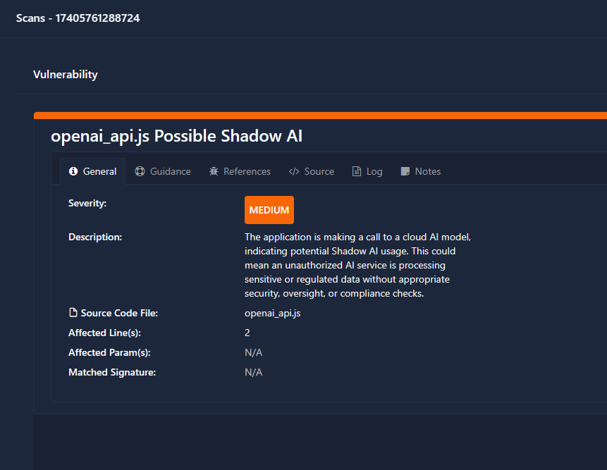The width and height of the screenshot is (607, 470).
Task: Switch to the Guidance tab
Action: [x=163, y=171]
